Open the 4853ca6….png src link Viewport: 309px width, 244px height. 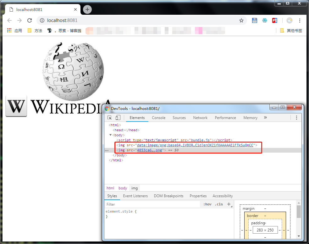click(149, 150)
